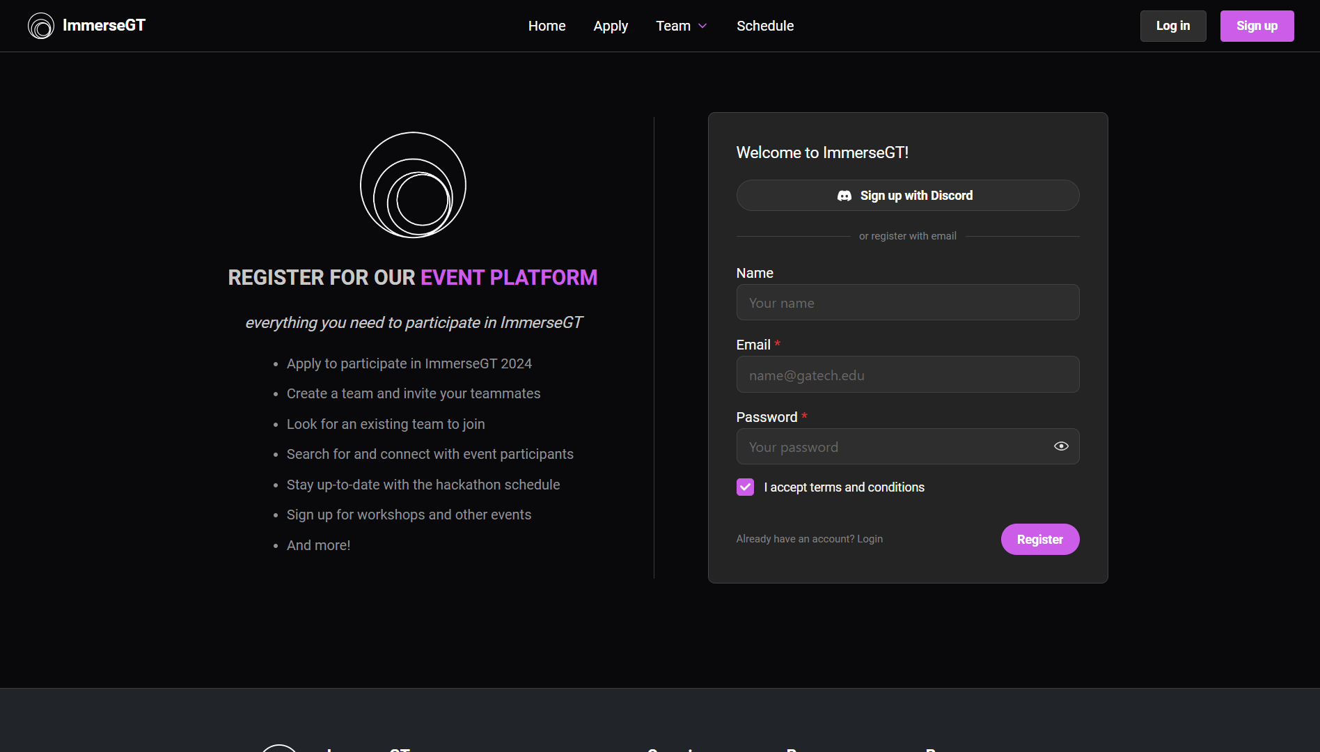The width and height of the screenshot is (1320, 752).
Task: Open the Schedule page
Action: 765,26
